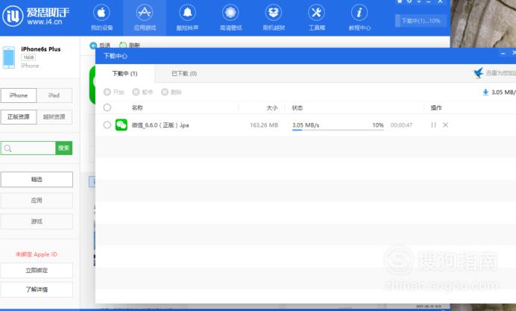Toggle the select-all circle in header row
Screen dimensions: 516x311
pyautogui.click(x=107, y=107)
